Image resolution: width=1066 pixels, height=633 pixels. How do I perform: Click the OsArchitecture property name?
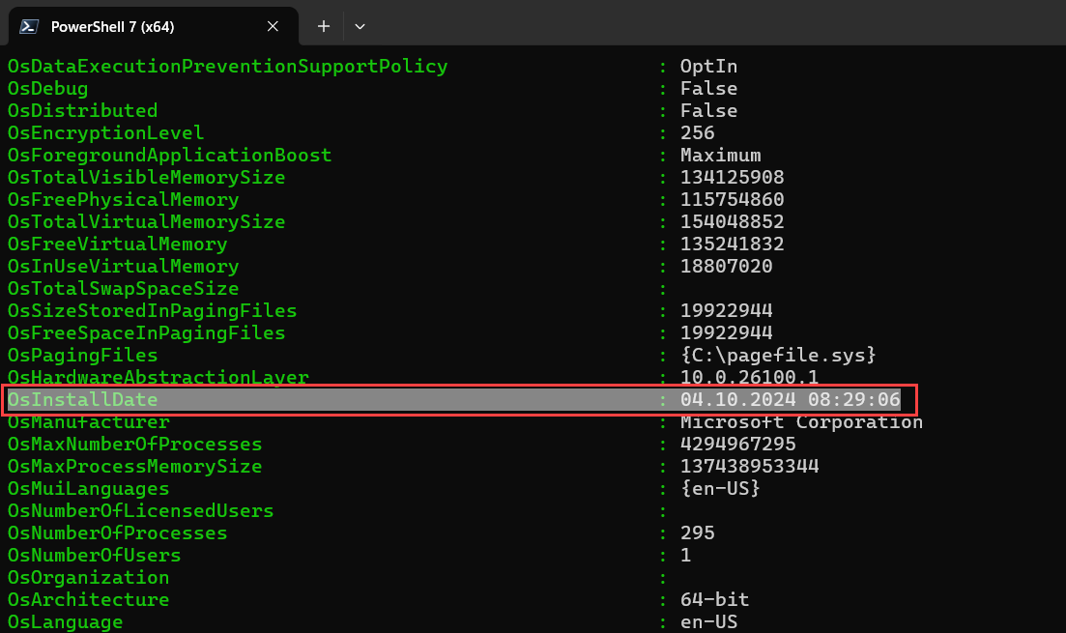[88, 600]
